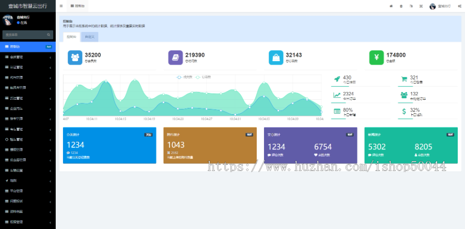Screen dimensions: 465x229
Task: Expand the 顺风车管理 menu chevron
Action: tap(51, 88)
